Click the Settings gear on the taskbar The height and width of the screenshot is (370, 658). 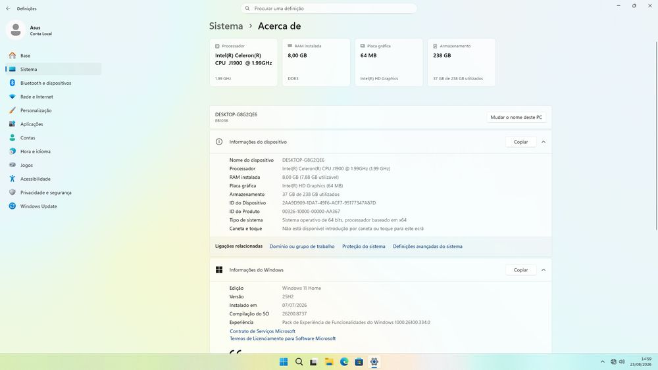[x=374, y=361]
